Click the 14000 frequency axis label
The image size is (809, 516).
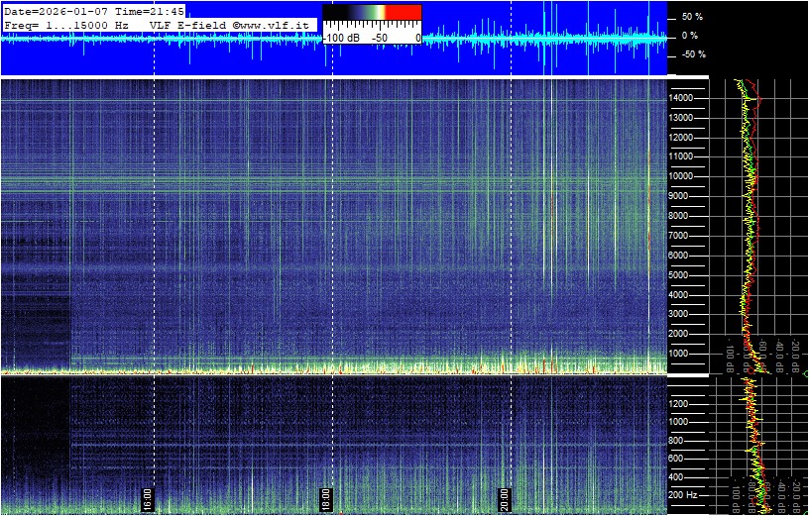[x=680, y=98]
